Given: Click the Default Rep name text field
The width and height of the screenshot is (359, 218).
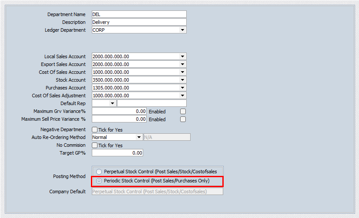Looking at the screenshot, I should (151, 103).
